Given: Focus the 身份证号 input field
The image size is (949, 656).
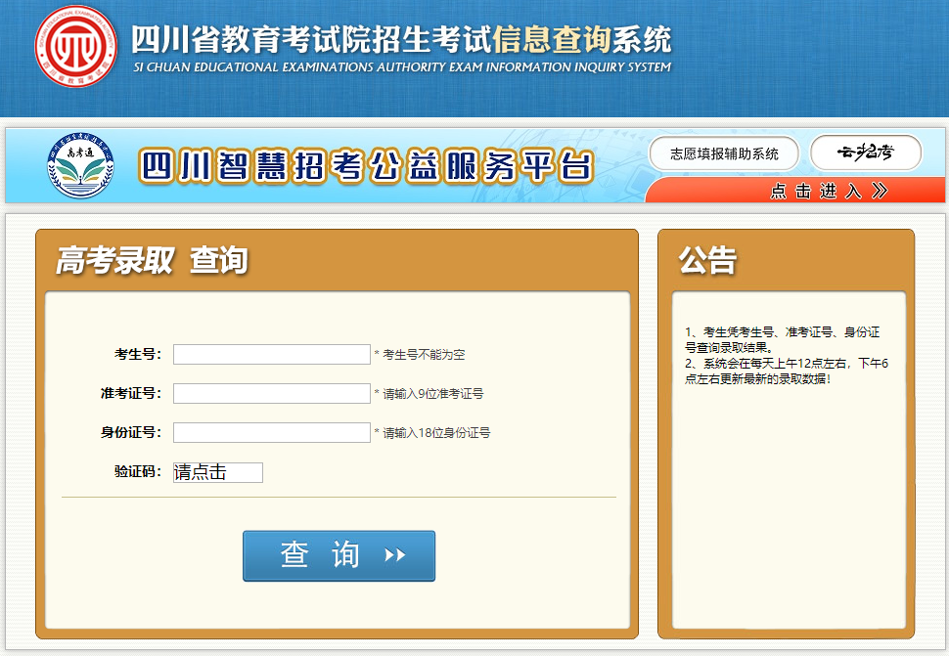Looking at the screenshot, I should (271, 432).
